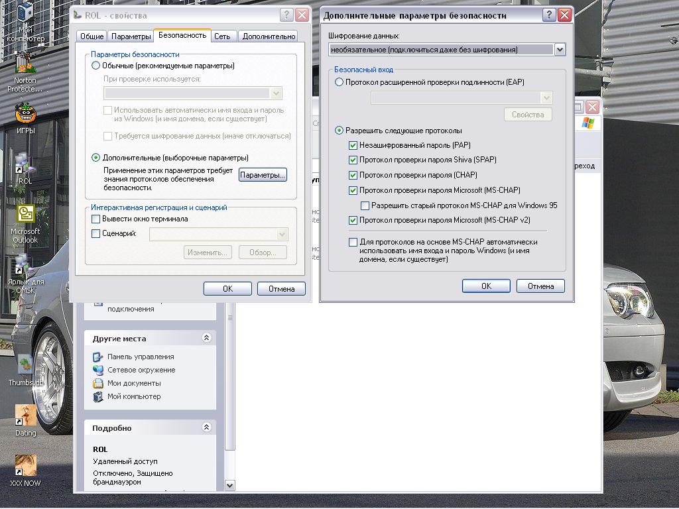
Task: Select the Обычные (рекомендуемые параметры) radio button
Action: click(x=96, y=66)
